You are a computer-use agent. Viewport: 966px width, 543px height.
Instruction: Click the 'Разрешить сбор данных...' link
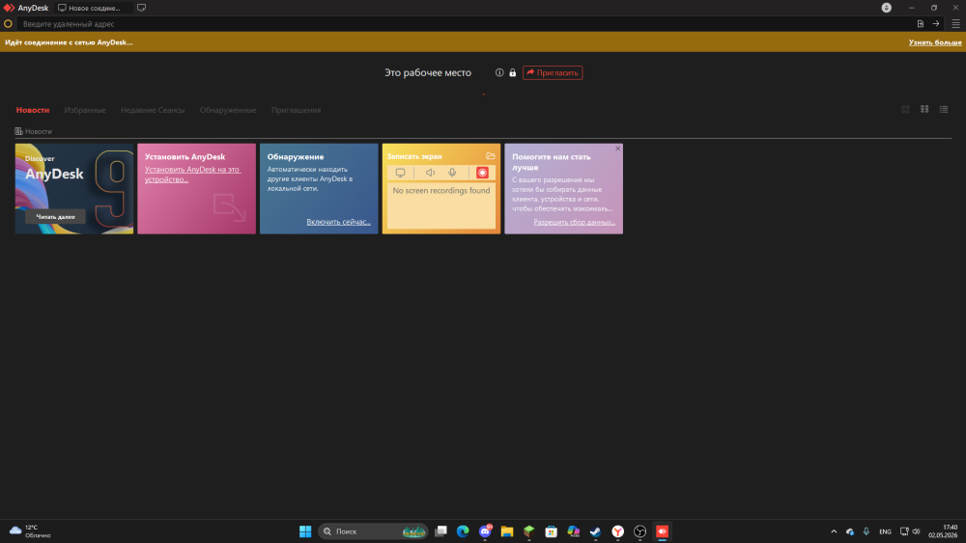[574, 222]
